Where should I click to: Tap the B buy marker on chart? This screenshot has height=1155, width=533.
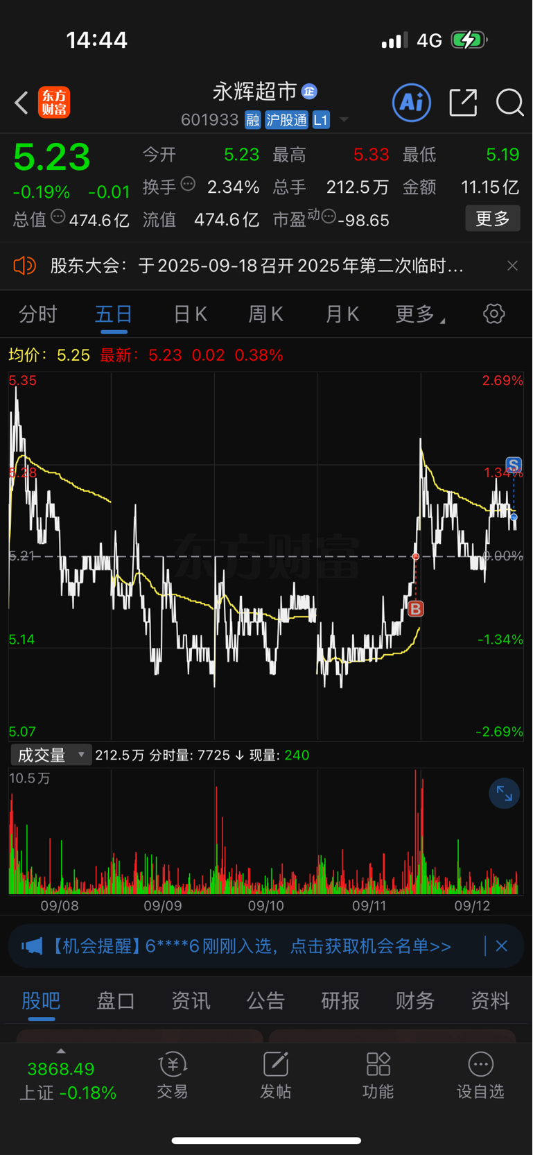click(415, 609)
